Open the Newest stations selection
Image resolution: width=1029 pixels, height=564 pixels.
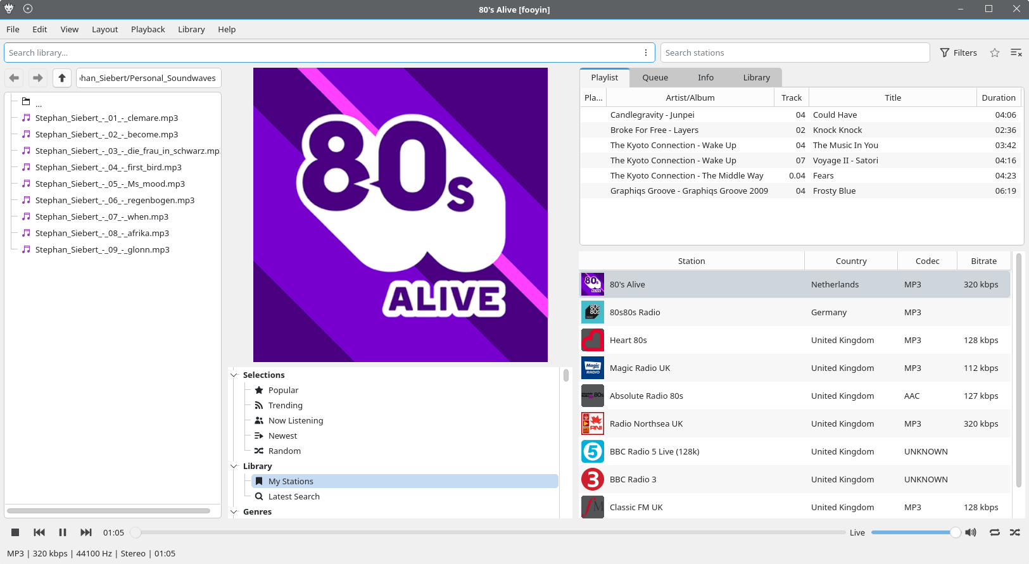click(282, 436)
